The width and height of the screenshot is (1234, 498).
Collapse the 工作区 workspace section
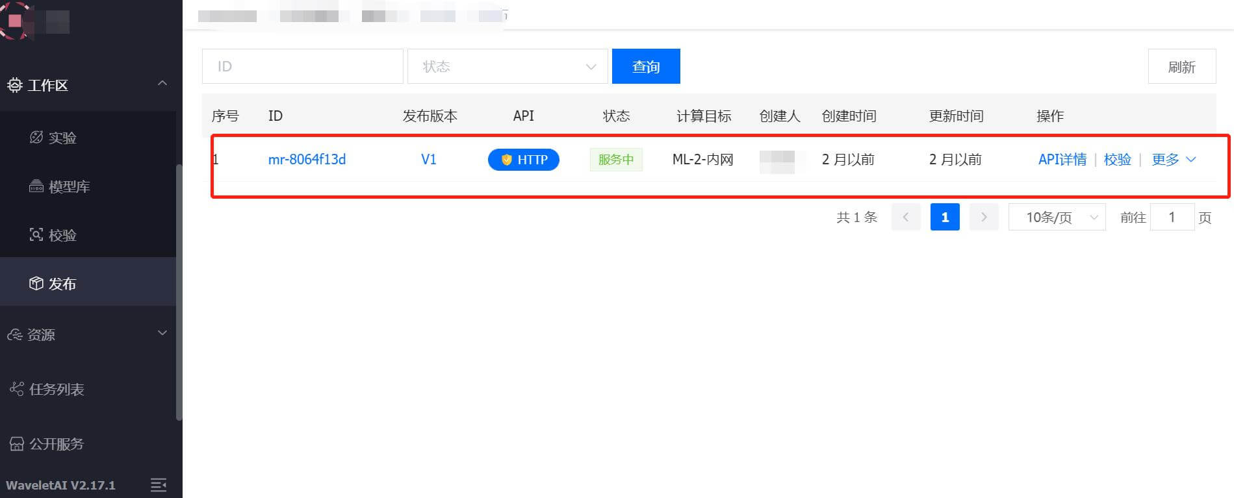162,84
